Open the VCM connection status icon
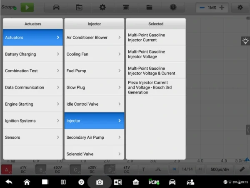Viewport: 250px width, 188px height. point(154,182)
